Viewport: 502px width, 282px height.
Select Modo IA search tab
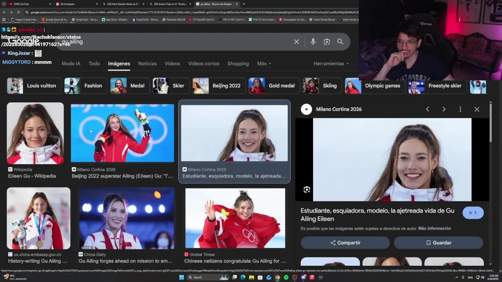coord(71,63)
